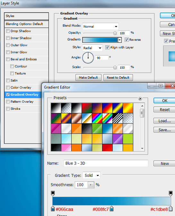Uncheck the Reverse gradient checkbox

(x=127, y=40)
